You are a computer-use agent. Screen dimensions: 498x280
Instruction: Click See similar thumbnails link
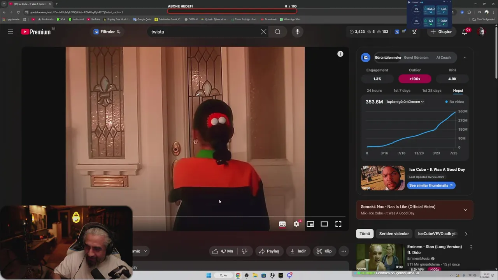click(x=431, y=185)
